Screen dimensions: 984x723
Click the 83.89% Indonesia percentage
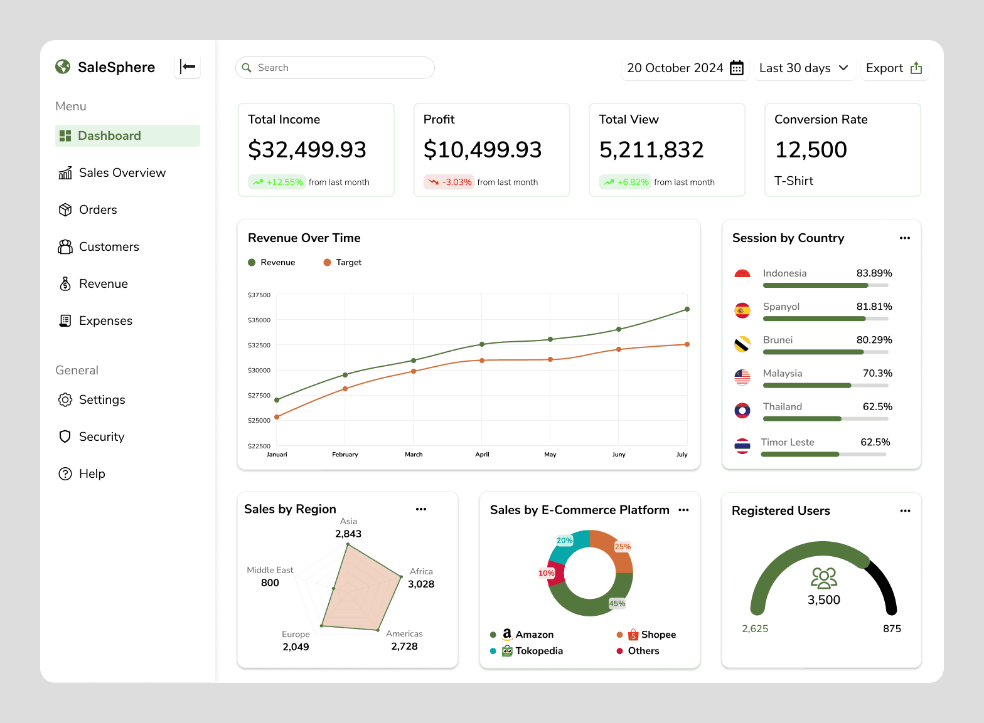[x=874, y=273]
